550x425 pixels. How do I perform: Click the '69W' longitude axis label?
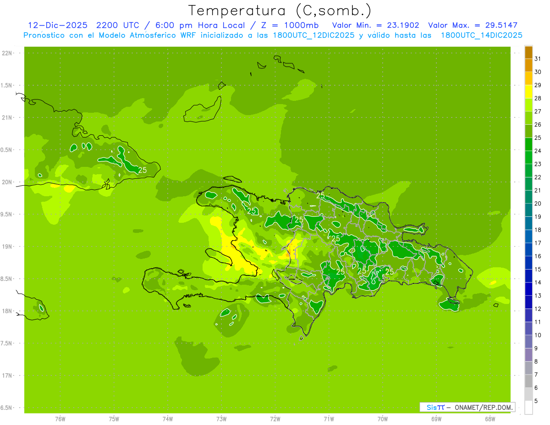(x=436, y=419)
